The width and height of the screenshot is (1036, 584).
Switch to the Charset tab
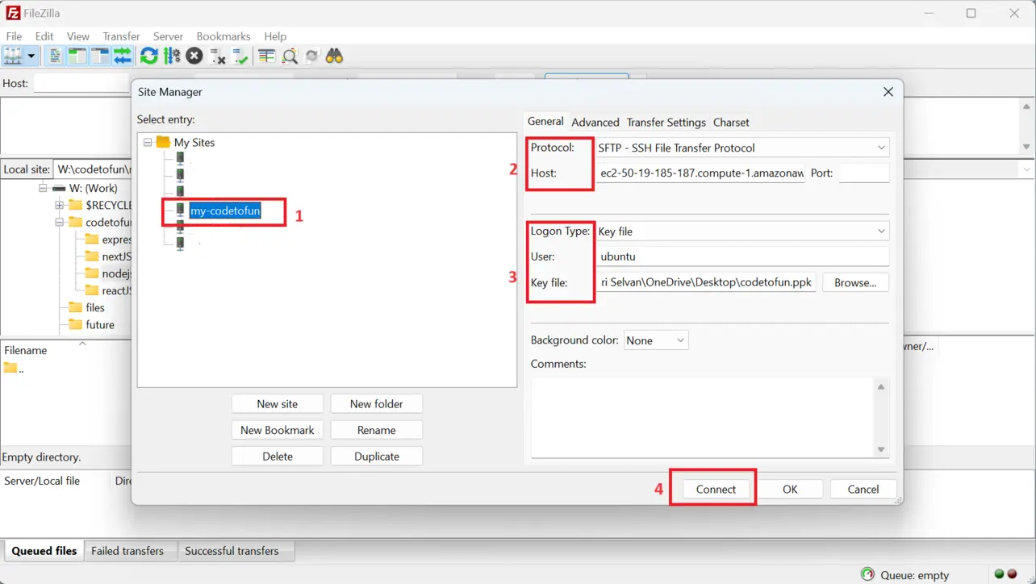click(731, 122)
